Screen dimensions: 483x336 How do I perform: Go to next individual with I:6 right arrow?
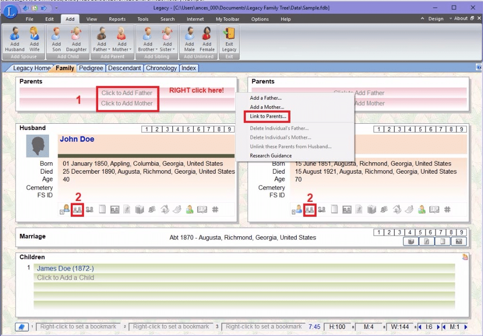click(x=438, y=327)
